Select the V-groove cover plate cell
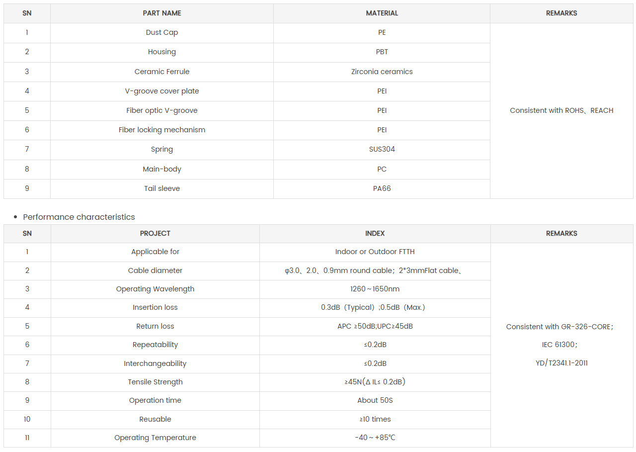Viewport: 636px width, 452px height. click(x=162, y=91)
